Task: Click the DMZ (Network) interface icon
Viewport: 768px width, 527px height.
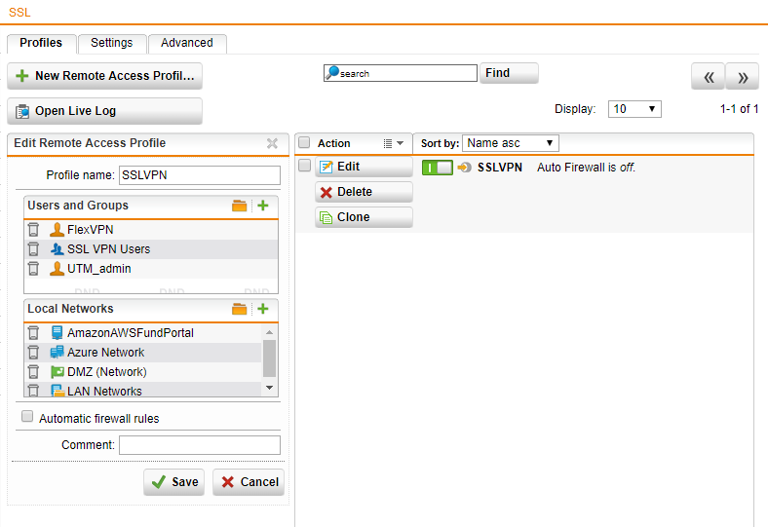Action: pyautogui.click(x=58, y=372)
